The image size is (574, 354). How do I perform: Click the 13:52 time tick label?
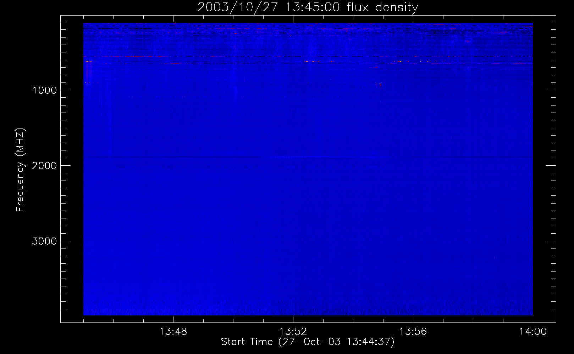pos(293,332)
